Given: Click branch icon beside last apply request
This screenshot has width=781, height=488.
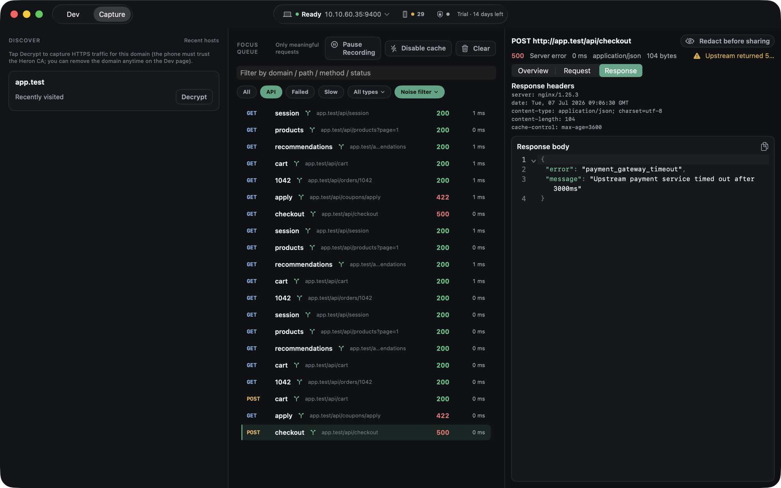Looking at the screenshot, I should [x=301, y=415].
